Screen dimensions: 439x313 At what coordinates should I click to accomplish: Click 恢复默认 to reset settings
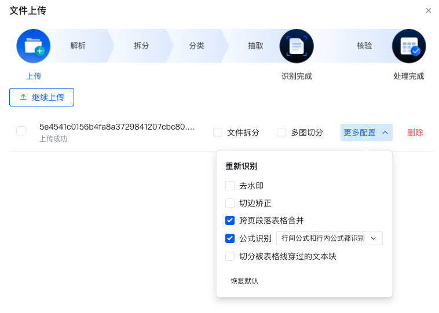point(244,281)
